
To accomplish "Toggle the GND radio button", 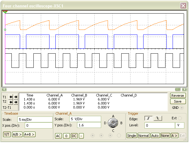I will click(182, 108).
